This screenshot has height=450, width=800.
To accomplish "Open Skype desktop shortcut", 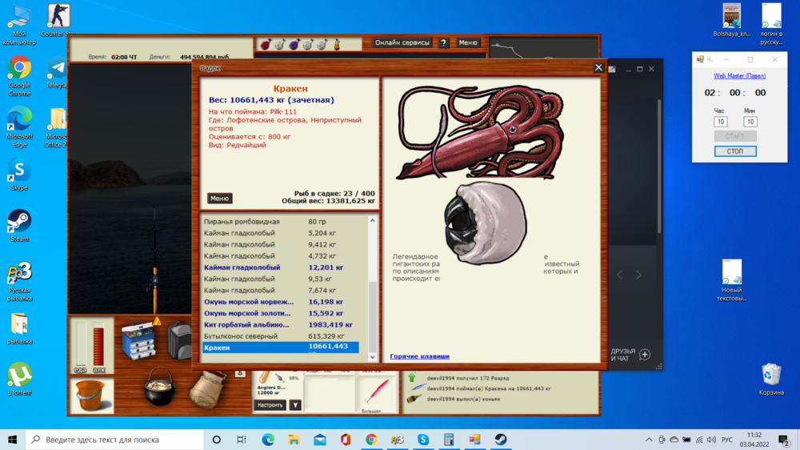I will [x=19, y=175].
